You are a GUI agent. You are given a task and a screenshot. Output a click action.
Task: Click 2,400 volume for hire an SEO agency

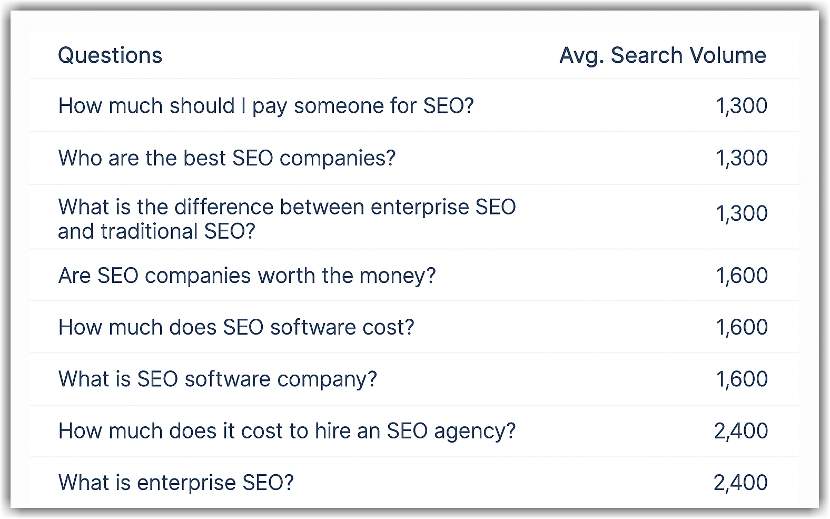pos(741,431)
